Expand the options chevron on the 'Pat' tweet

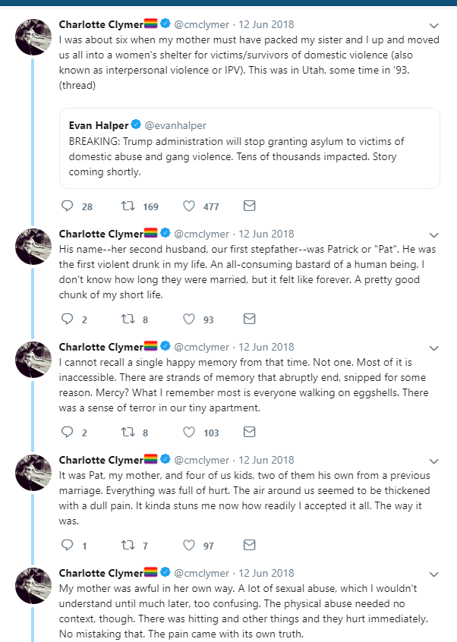pos(433,235)
